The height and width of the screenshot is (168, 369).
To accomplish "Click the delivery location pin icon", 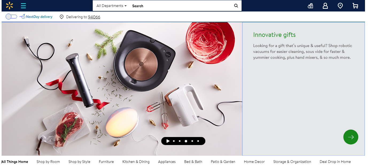I will point(61,17).
